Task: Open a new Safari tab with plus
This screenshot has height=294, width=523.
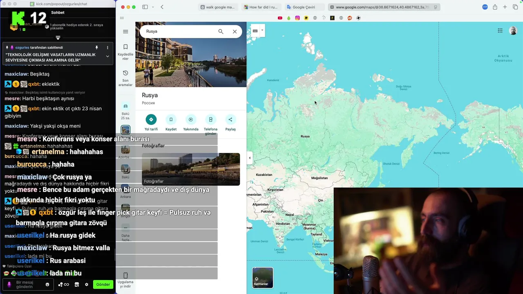Action: [x=505, y=7]
